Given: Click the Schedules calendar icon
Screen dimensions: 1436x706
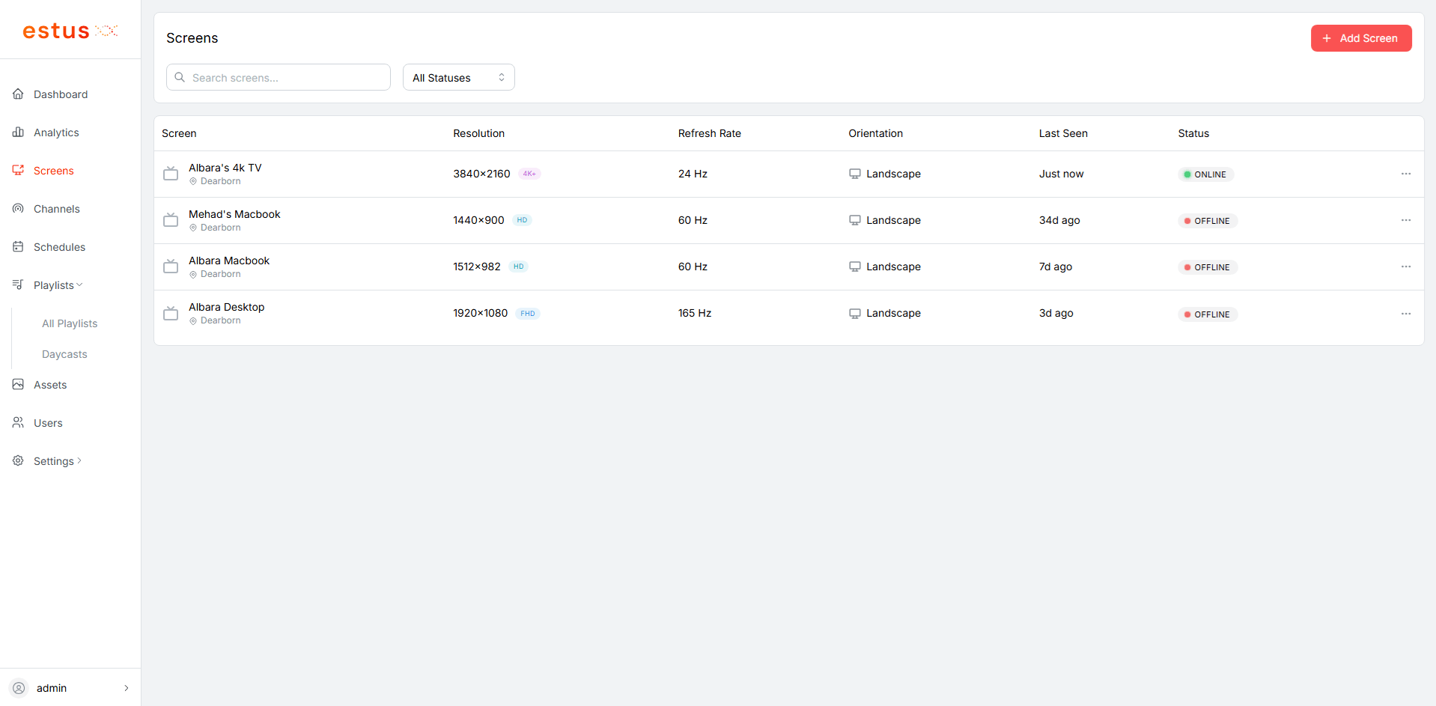Looking at the screenshot, I should [18, 246].
